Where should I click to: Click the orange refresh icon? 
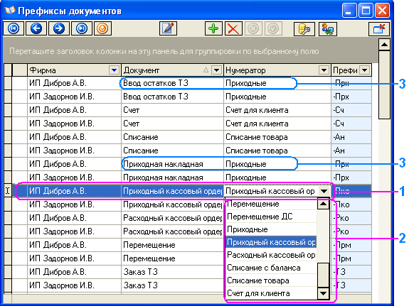[102, 28]
